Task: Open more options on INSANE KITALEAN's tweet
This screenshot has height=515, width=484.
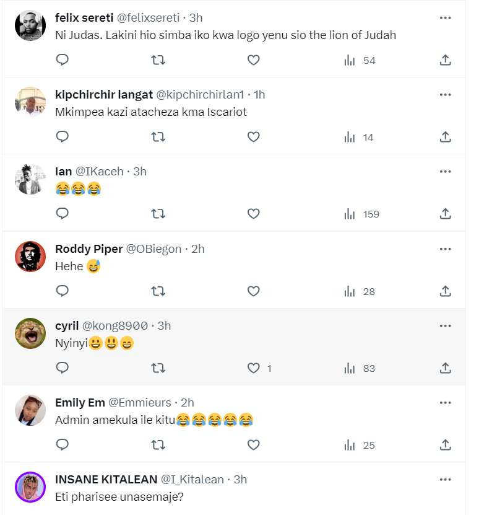Action: pos(445,479)
